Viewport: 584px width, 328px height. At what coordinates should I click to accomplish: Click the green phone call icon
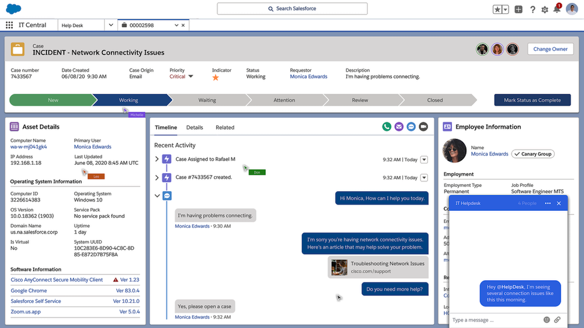tap(387, 126)
